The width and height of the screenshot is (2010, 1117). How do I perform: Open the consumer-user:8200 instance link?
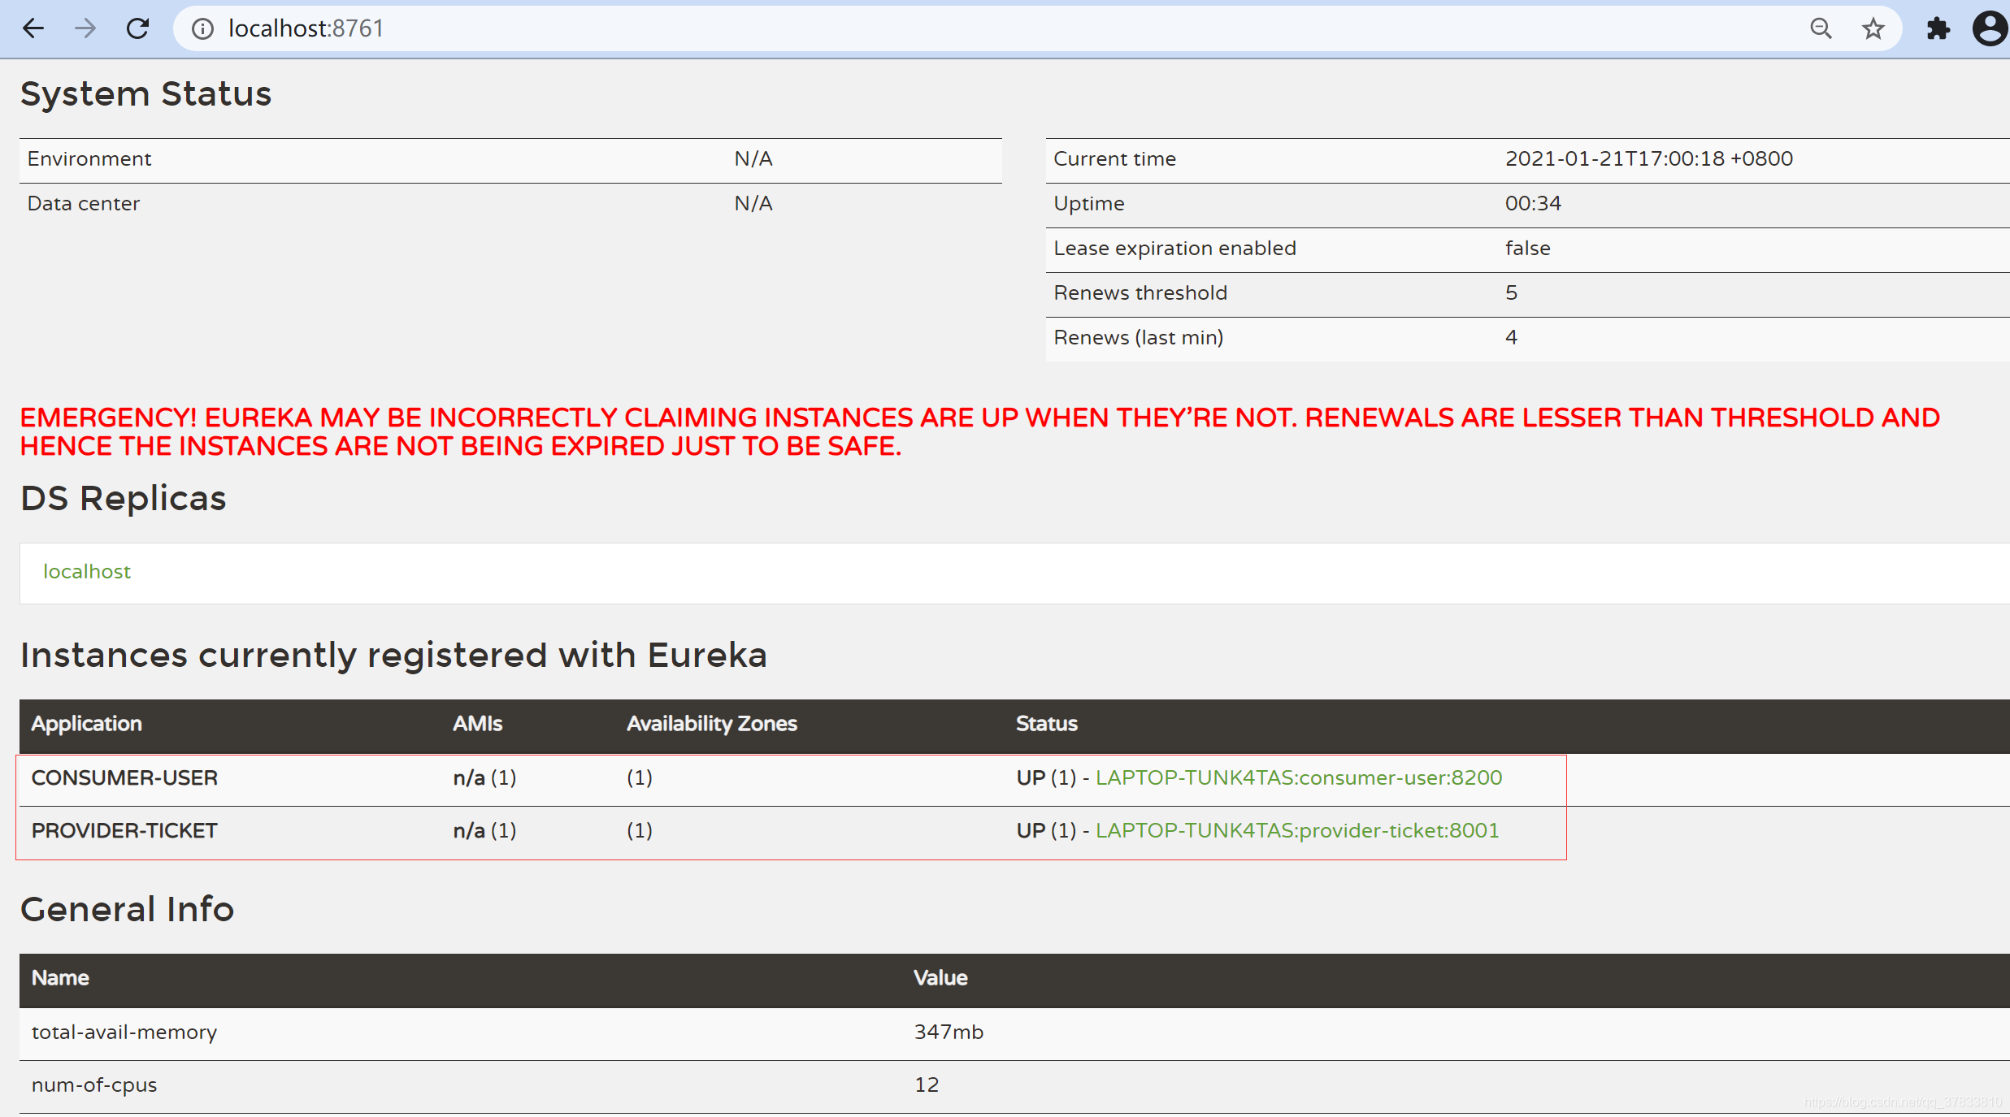[1298, 778]
